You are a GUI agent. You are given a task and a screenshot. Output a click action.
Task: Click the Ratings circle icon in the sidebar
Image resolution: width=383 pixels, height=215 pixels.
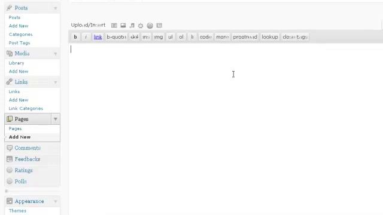[10, 170]
